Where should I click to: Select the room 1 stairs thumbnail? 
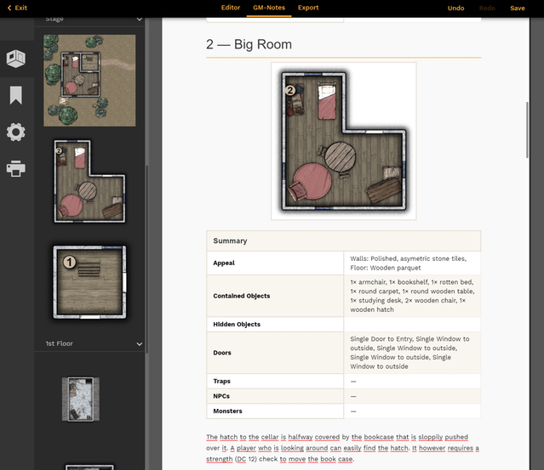coord(89,282)
